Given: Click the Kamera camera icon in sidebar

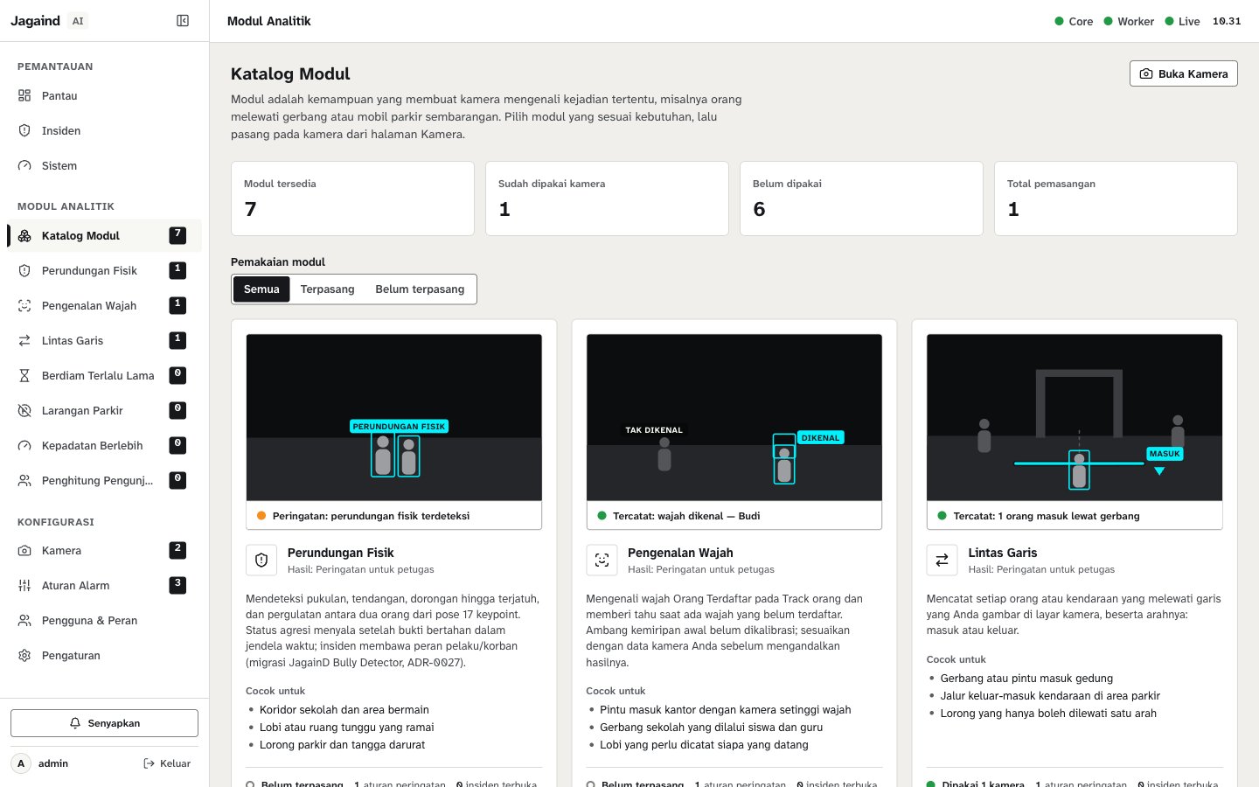Looking at the screenshot, I should (x=24, y=551).
